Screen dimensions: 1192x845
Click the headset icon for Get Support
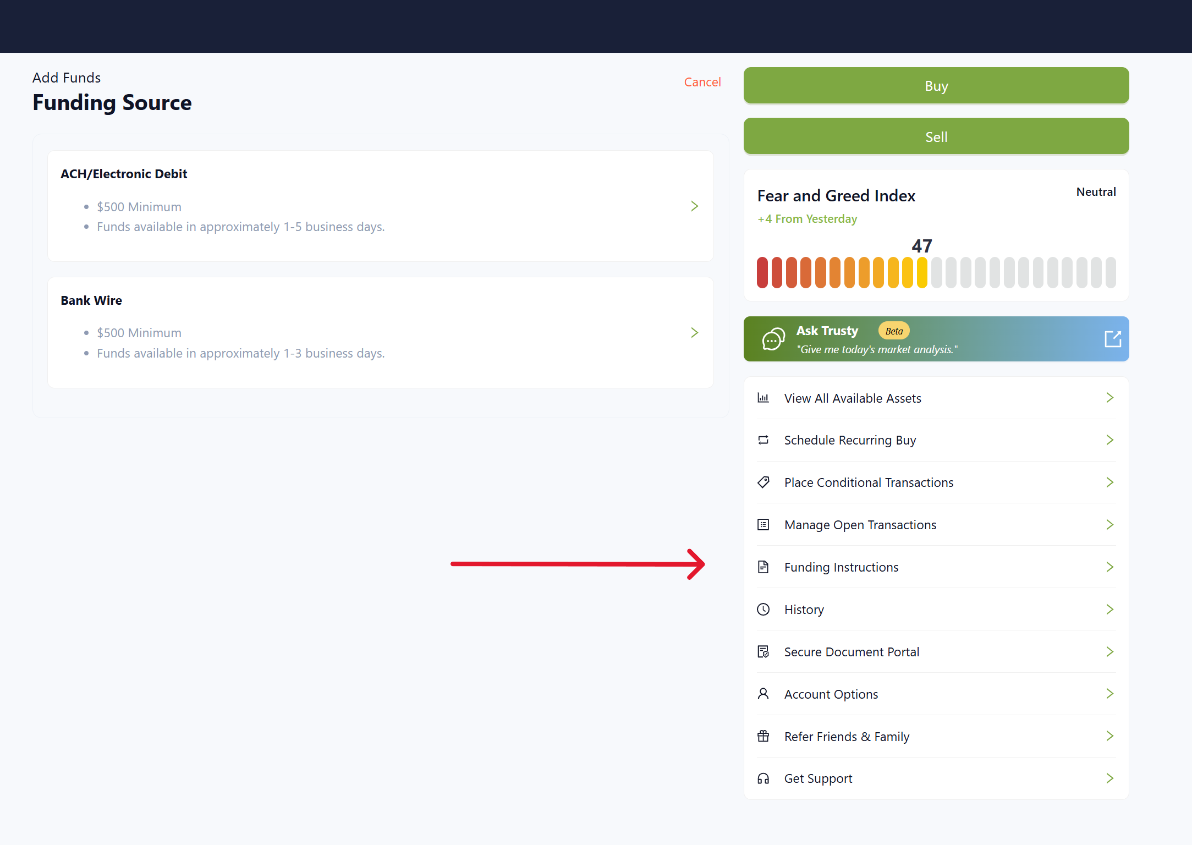click(763, 778)
